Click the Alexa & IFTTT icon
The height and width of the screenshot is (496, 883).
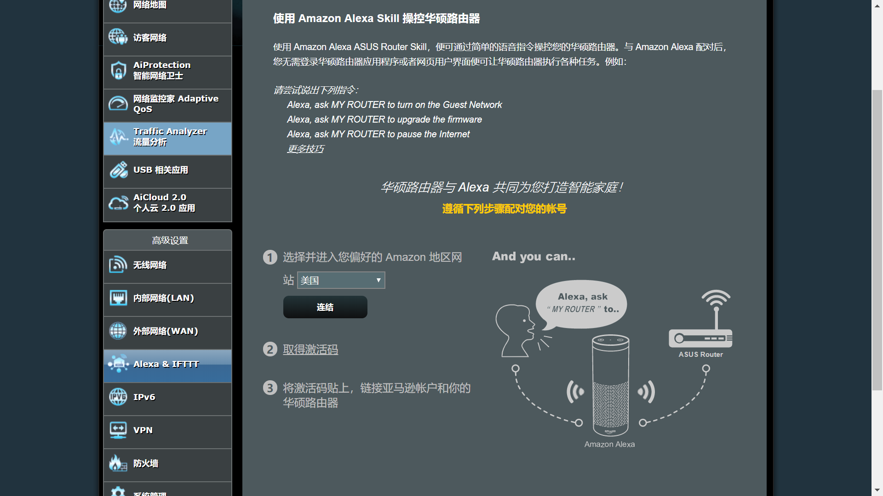click(118, 364)
